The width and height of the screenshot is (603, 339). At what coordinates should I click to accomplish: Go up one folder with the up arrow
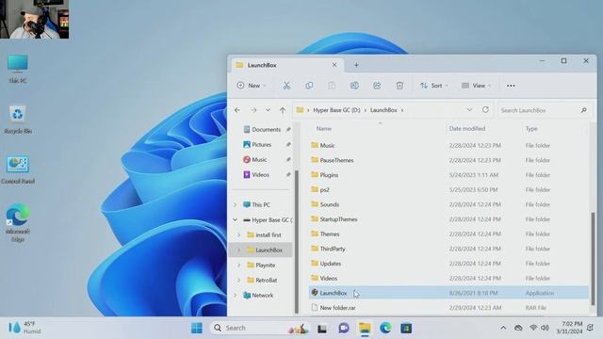283,110
